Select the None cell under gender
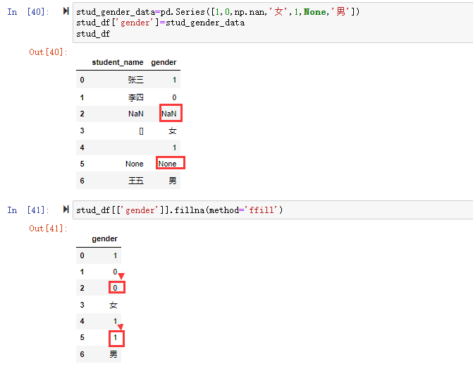473x369 pixels. coord(168,164)
